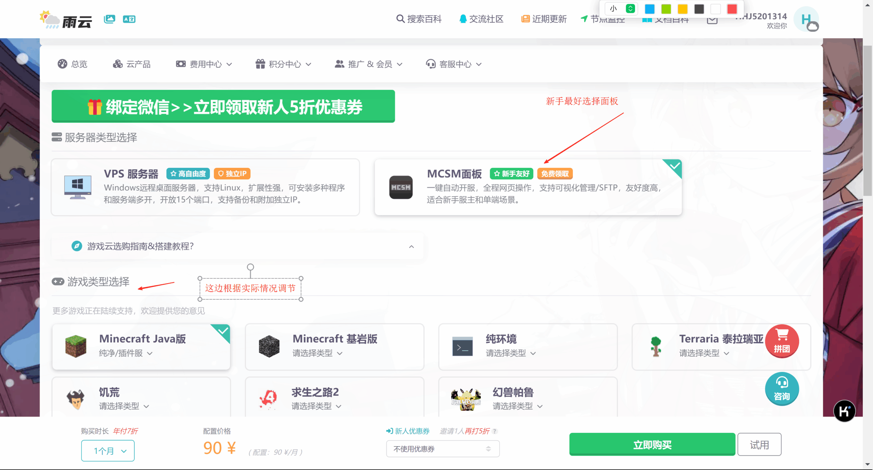The image size is (873, 470).
Task: Click the Minecraft grass block icon
Action: tap(76, 346)
